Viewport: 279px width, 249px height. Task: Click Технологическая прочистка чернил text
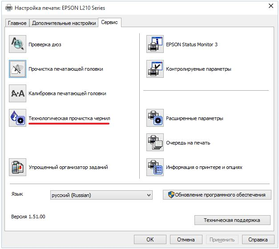tap(69, 118)
